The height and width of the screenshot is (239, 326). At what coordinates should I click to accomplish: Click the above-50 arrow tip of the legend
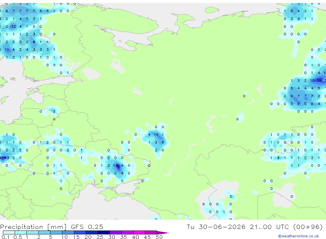163,233
